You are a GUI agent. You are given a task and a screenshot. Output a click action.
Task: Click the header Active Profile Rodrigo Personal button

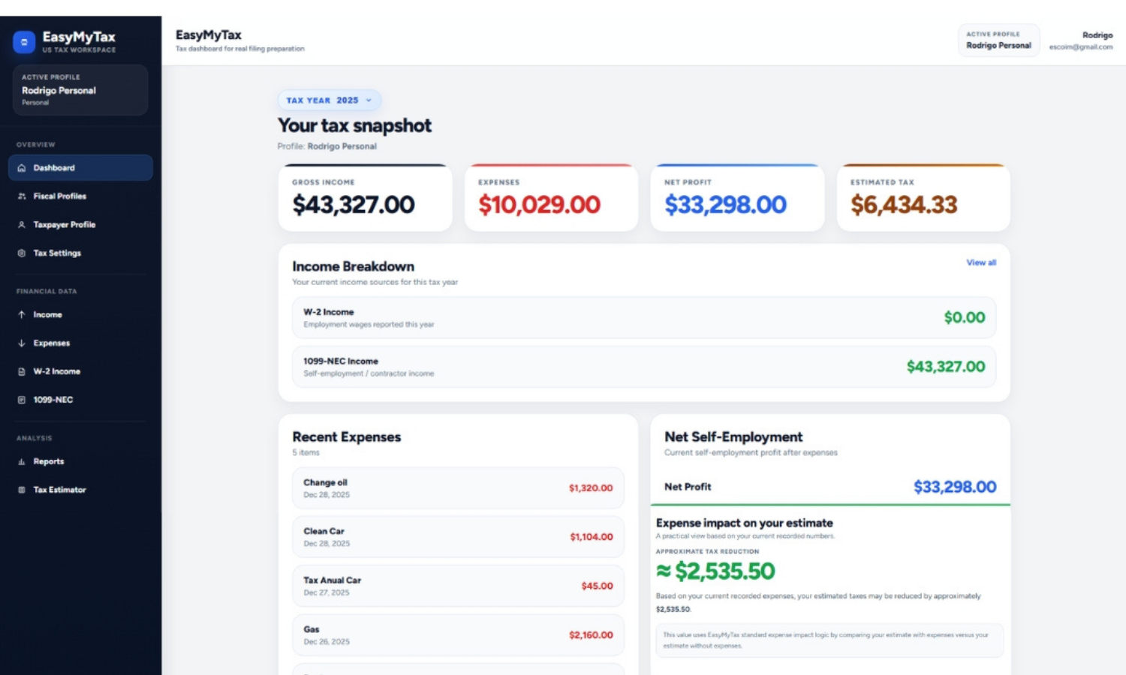tap(998, 40)
